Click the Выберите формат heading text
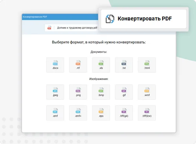The image size is (196, 144). (x=99, y=42)
